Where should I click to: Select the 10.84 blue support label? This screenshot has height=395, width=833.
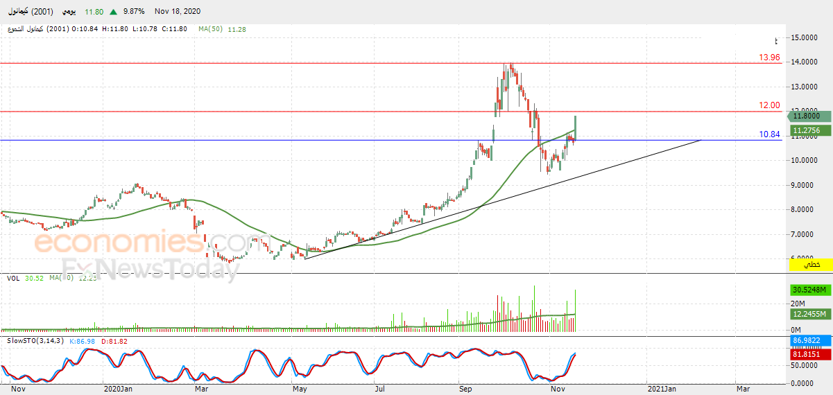(770, 134)
